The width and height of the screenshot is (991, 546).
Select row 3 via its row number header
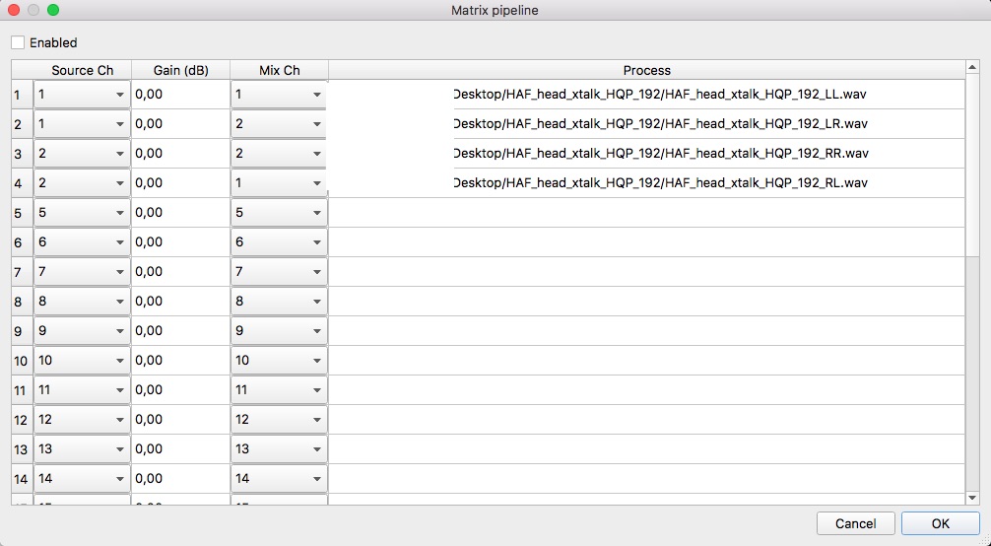[21, 154]
